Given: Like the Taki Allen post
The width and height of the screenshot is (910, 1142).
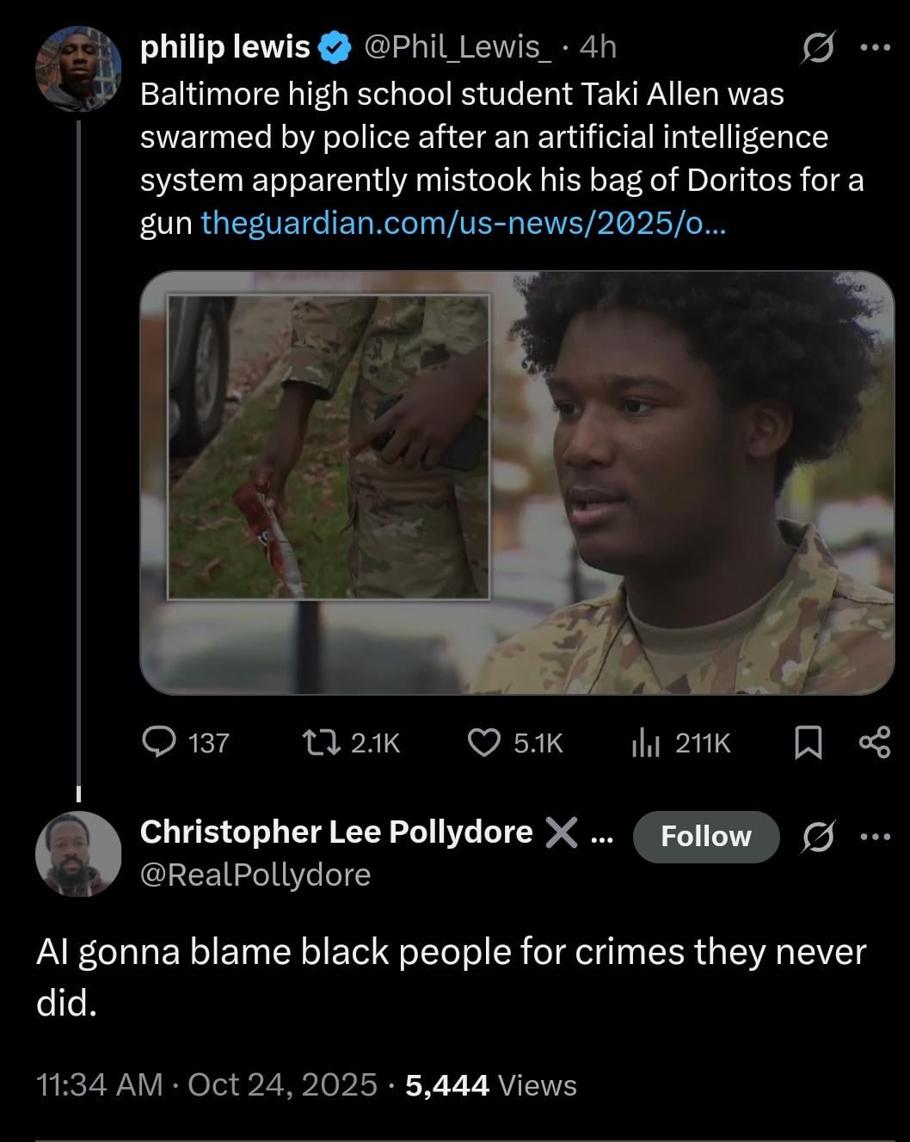Looking at the screenshot, I should click(x=514, y=742).
